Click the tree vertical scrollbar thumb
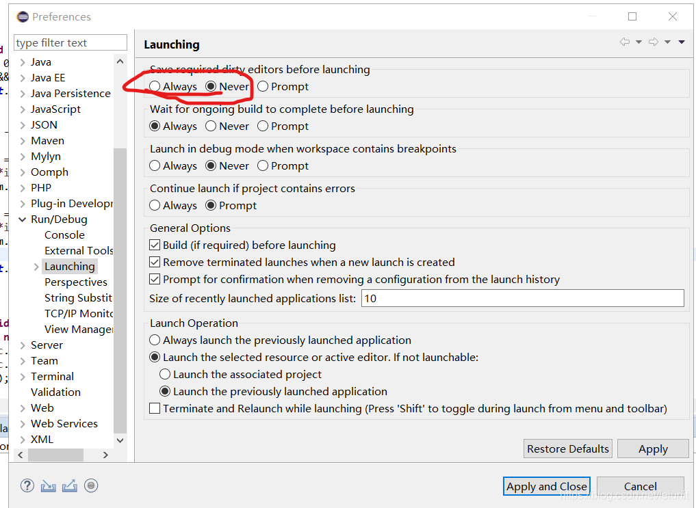Viewport: 696px width, 508px height. coord(120,291)
